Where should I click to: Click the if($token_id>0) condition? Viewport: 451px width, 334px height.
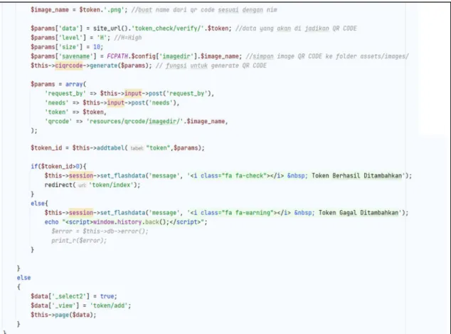[x=57, y=166]
